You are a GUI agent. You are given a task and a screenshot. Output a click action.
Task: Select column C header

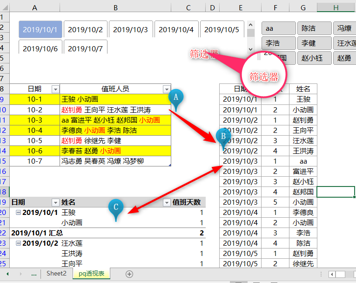[x=188, y=8]
